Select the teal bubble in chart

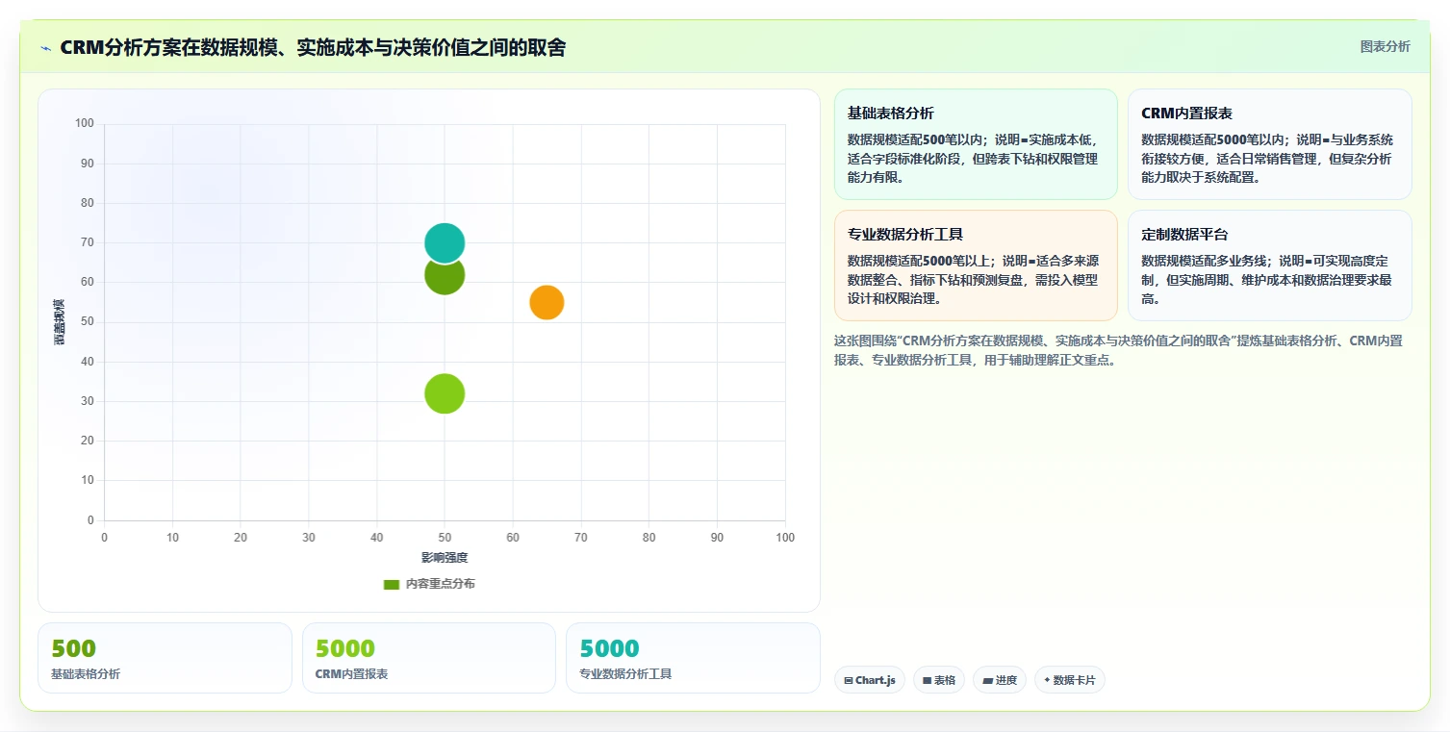click(x=445, y=242)
